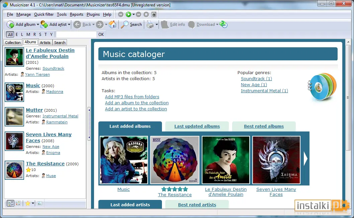The height and width of the screenshot is (218, 354).
Task: Enable the All letter filter button
Action: [10, 35]
